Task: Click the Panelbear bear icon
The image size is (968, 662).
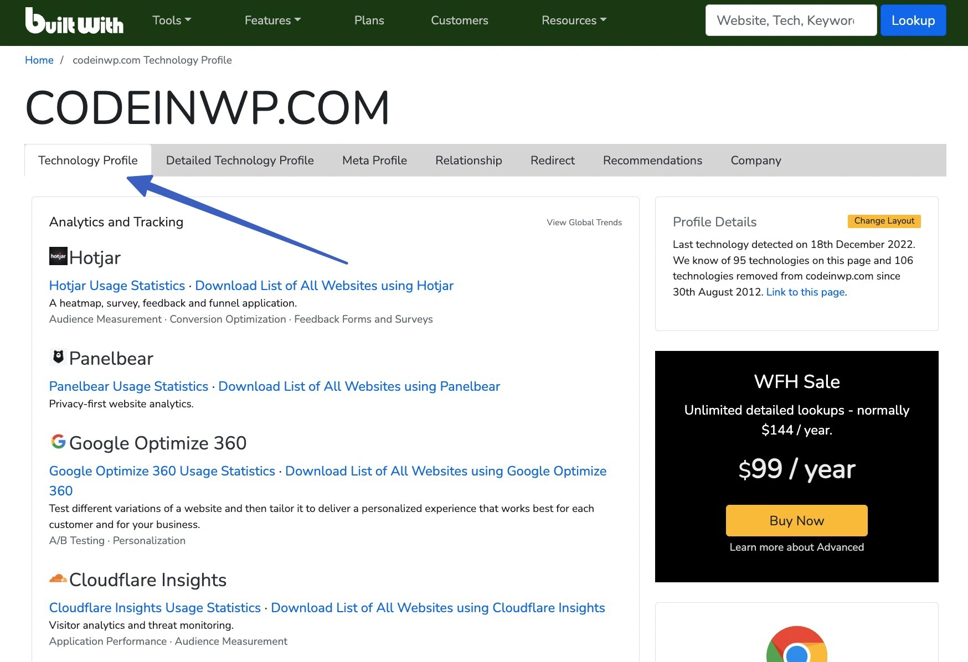Action: (x=58, y=357)
